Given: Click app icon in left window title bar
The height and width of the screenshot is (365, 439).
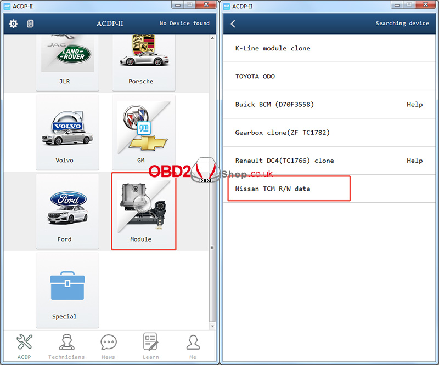Looking at the screenshot, I should [x=7, y=6].
